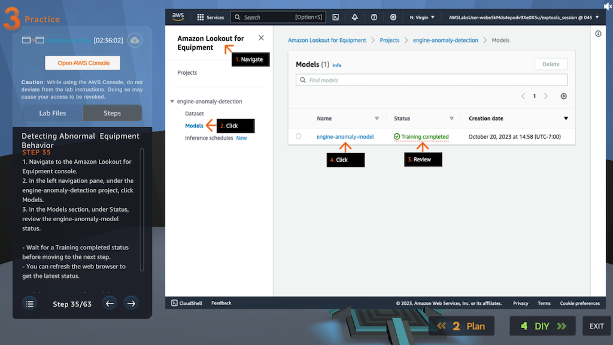Open AWS console settings gear
The height and width of the screenshot is (345, 613).
393,17
